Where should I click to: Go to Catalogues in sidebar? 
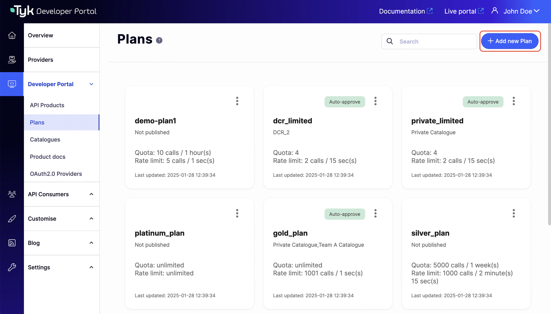pos(45,140)
